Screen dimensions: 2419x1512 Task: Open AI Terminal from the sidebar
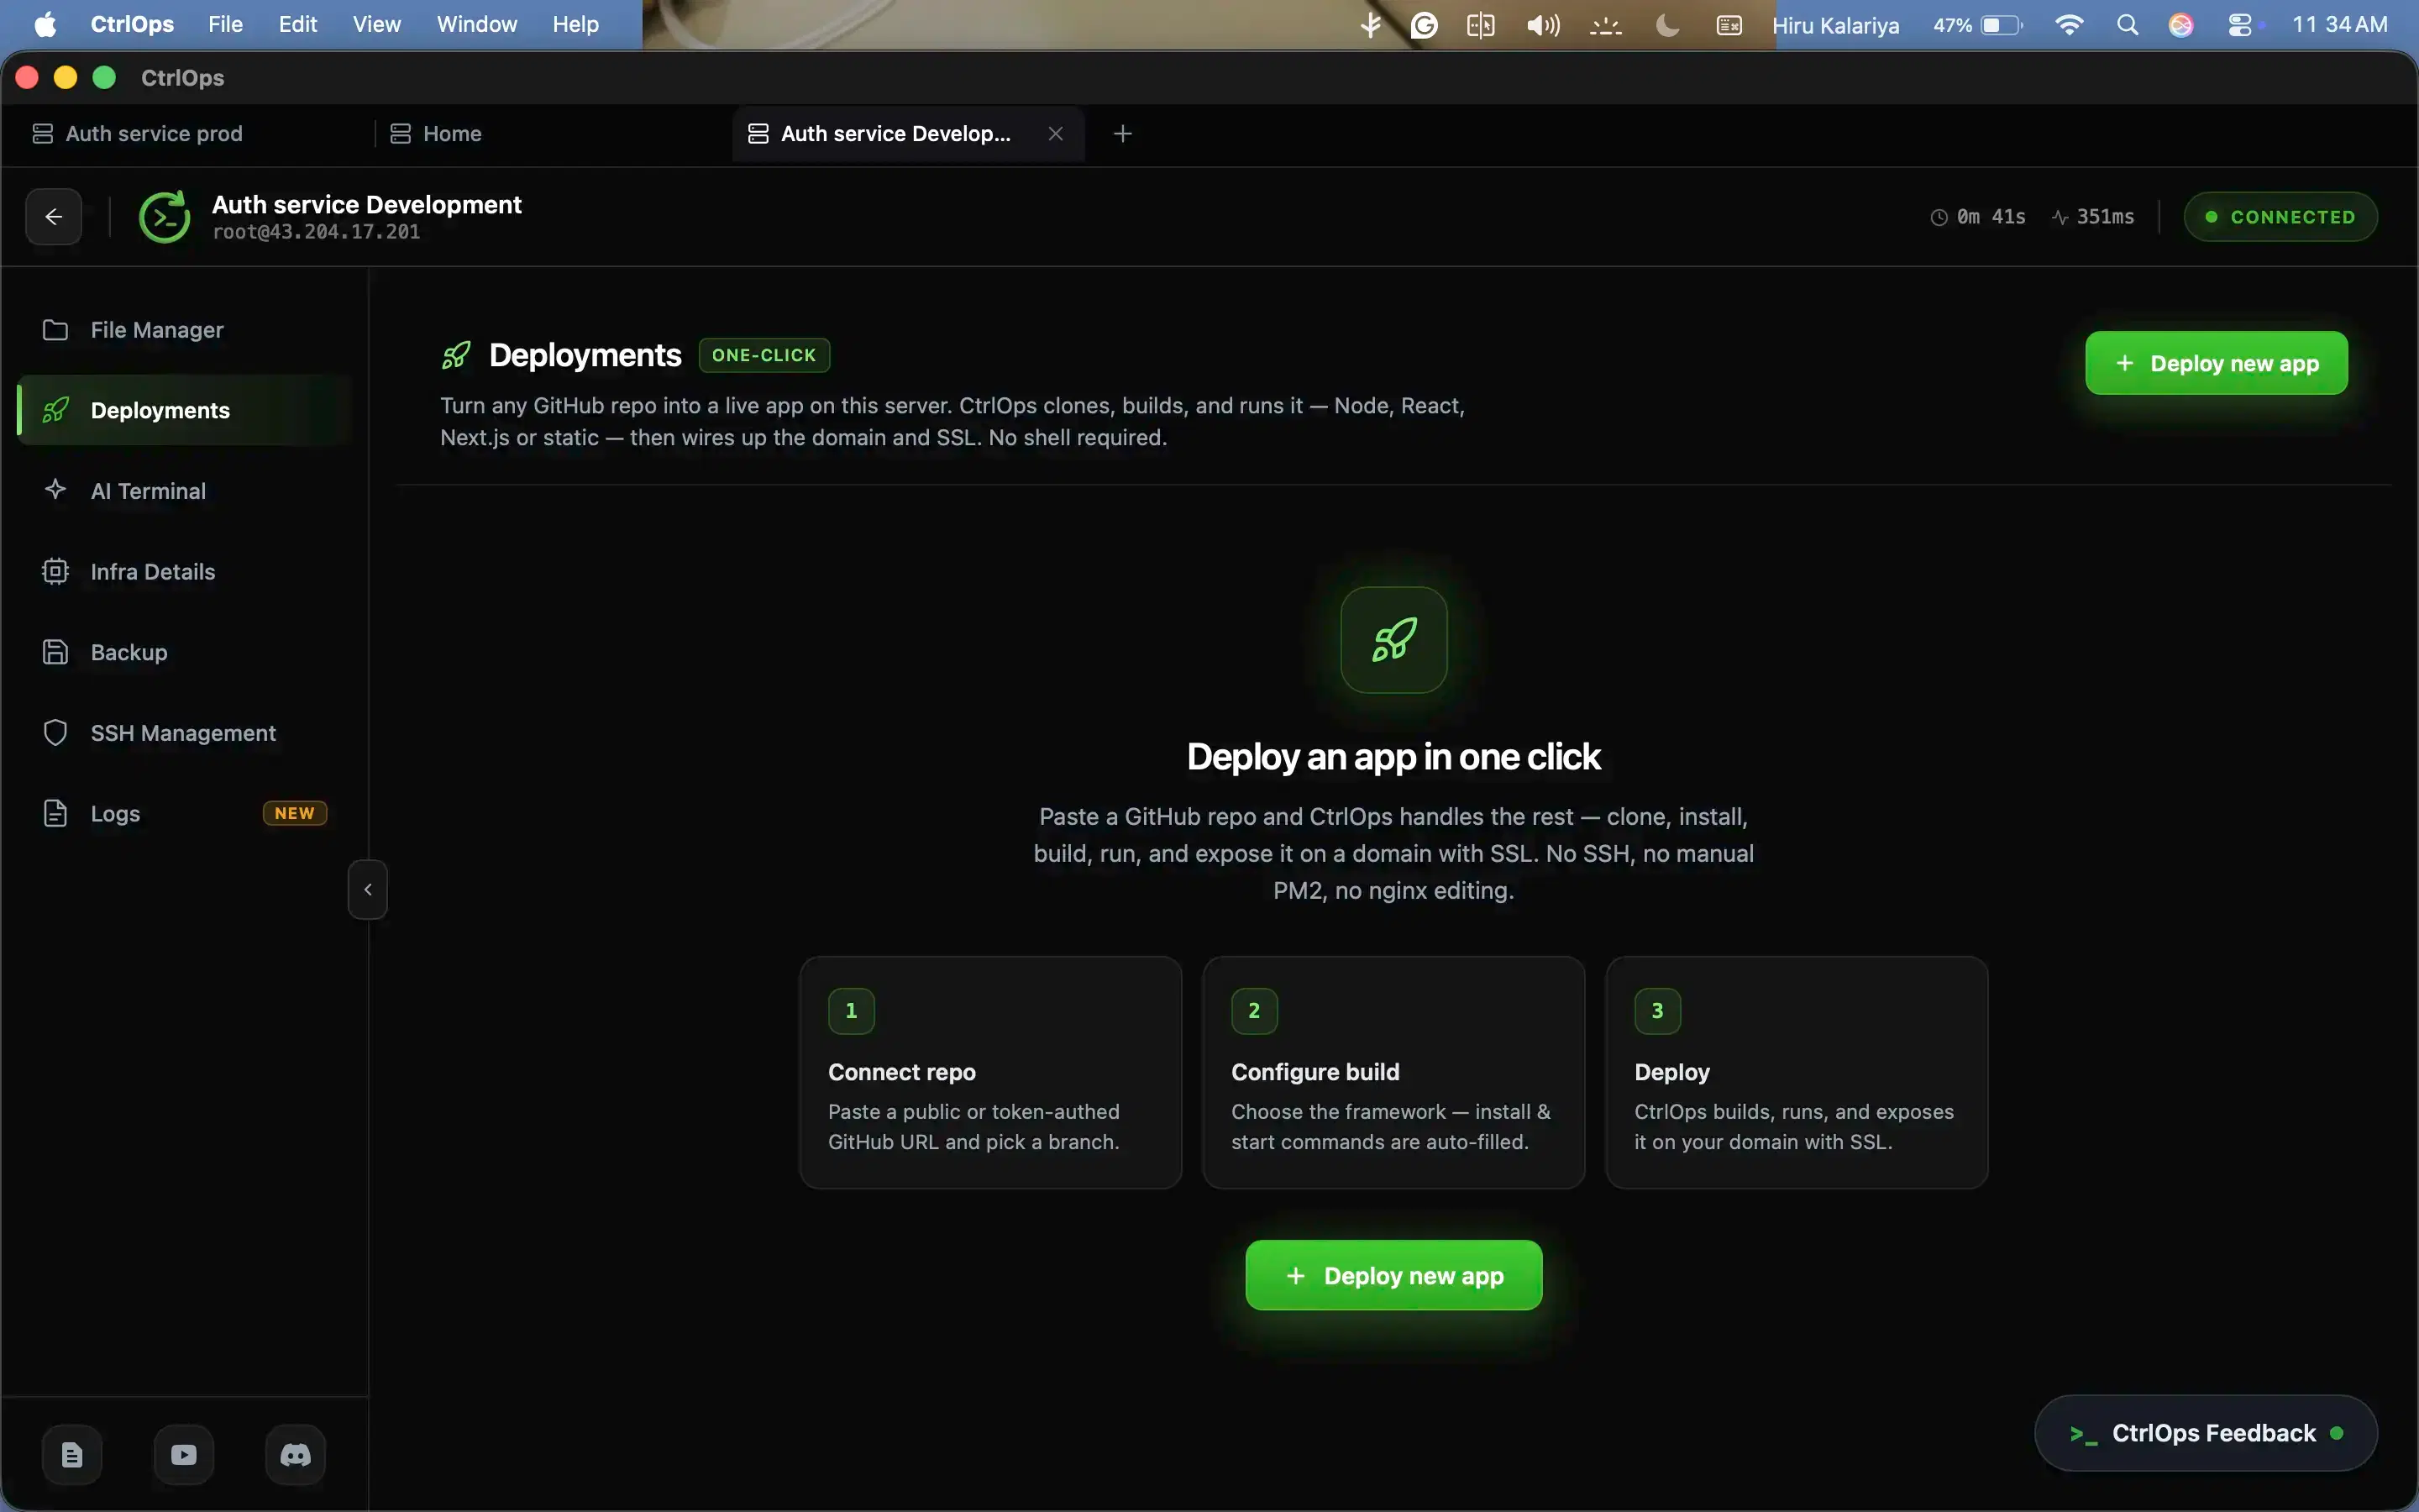click(x=185, y=491)
